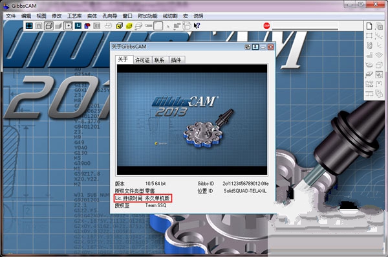
Task: Open the 线切割 menu
Action: click(x=170, y=16)
